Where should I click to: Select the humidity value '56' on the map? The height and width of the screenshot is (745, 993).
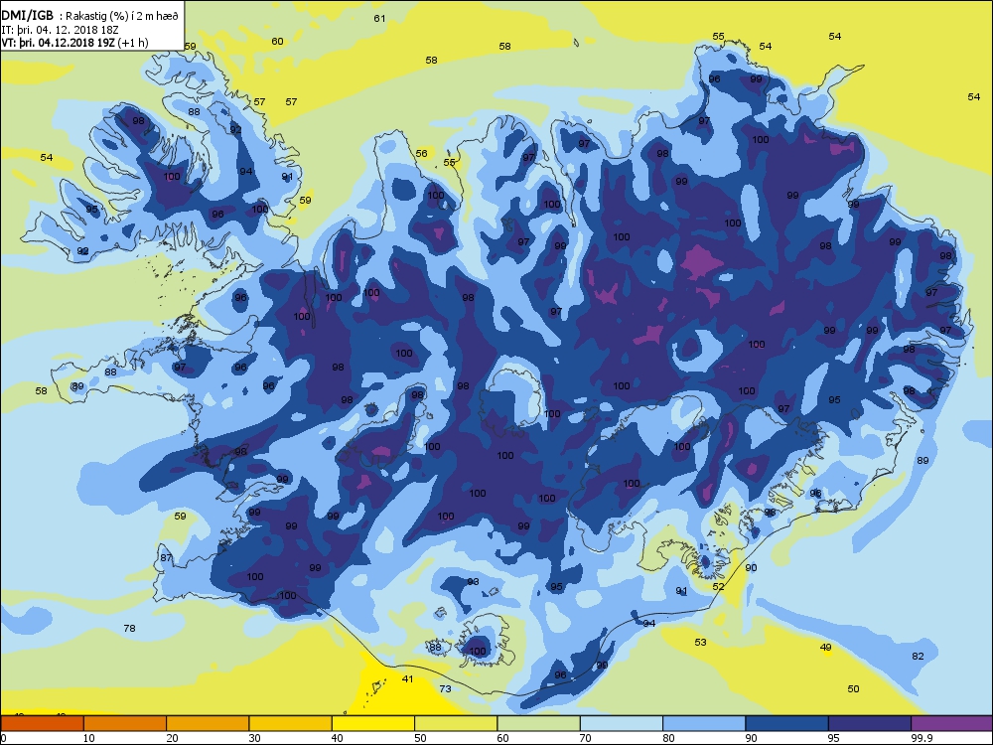pyautogui.click(x=421, y=153)
